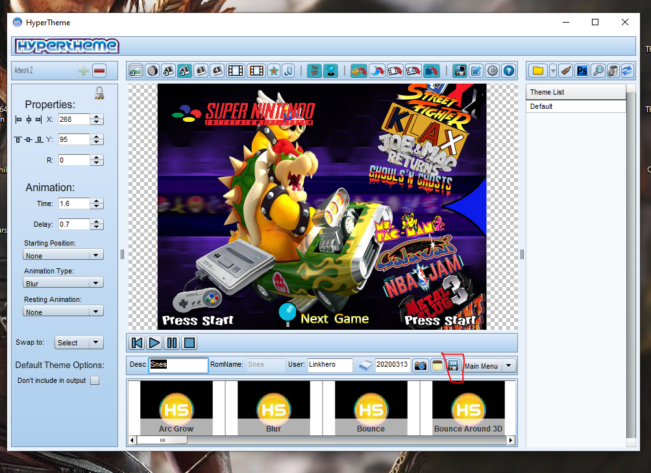Align artwork to top edge vertically

point(18,140)
